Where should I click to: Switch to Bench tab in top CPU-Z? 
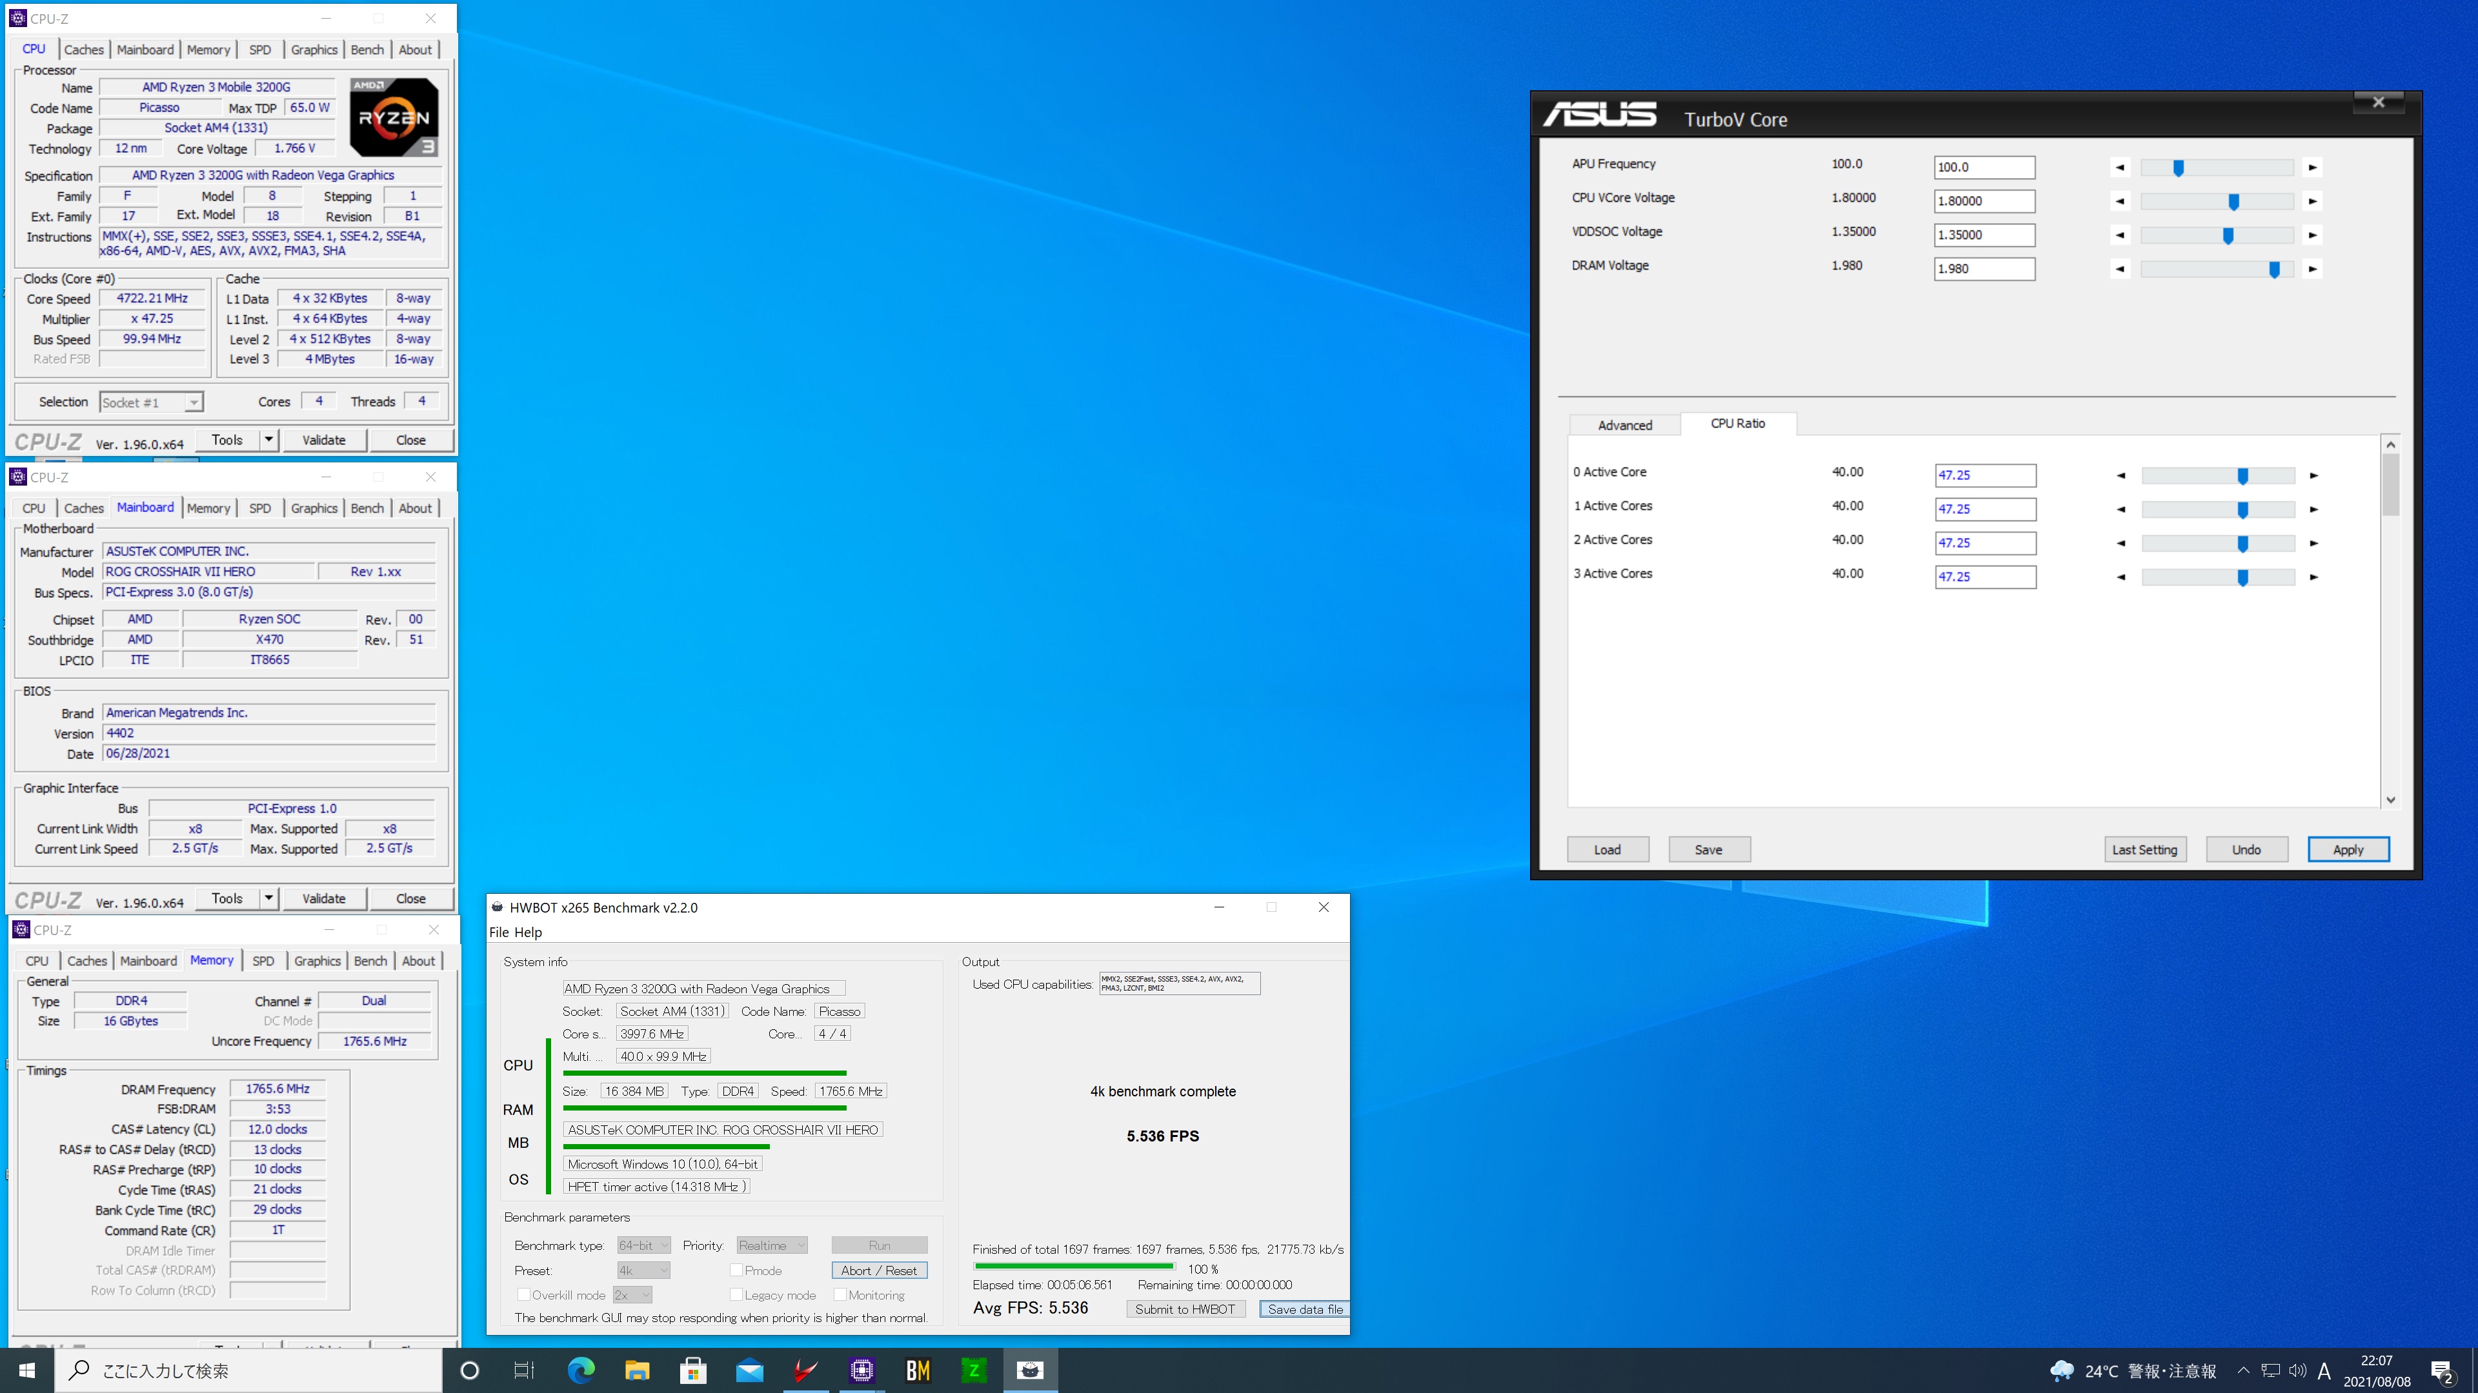(x=367, y=49)
